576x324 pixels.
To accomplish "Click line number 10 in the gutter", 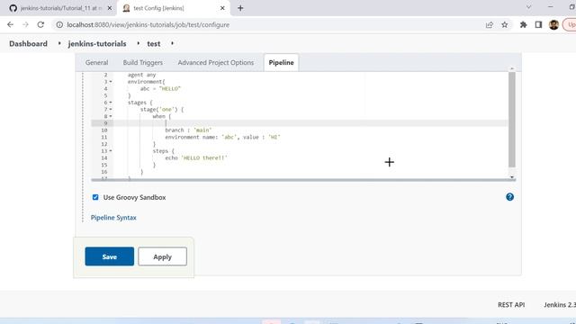I will (104, 130).
